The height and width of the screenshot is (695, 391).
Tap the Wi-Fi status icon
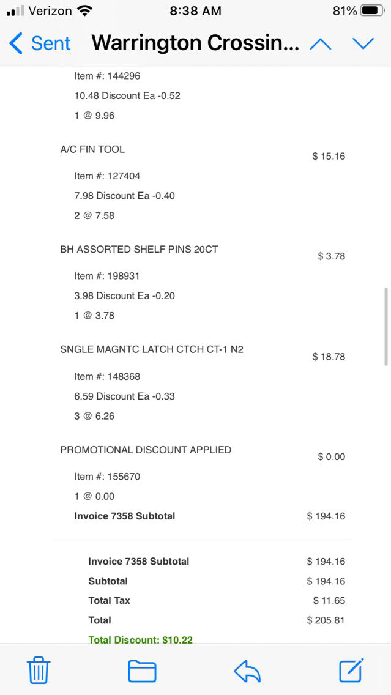[x=85, y=11]
